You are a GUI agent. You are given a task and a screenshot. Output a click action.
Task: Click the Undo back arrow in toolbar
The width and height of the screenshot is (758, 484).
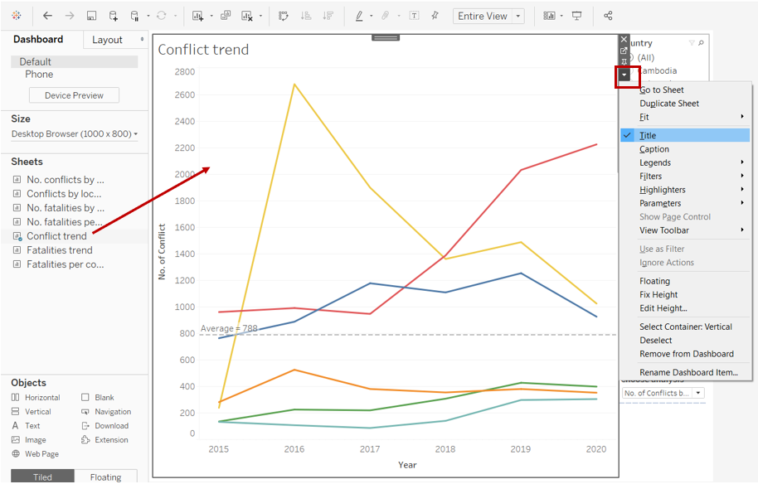pyautogui.click(x=47, y=16)
